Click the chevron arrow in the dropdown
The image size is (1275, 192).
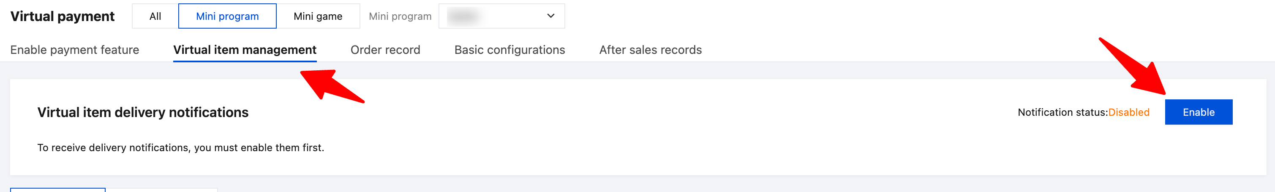tap(550, 16)
